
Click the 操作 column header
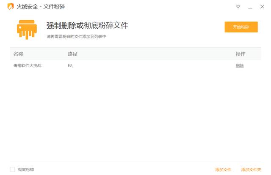coord(241,54)
